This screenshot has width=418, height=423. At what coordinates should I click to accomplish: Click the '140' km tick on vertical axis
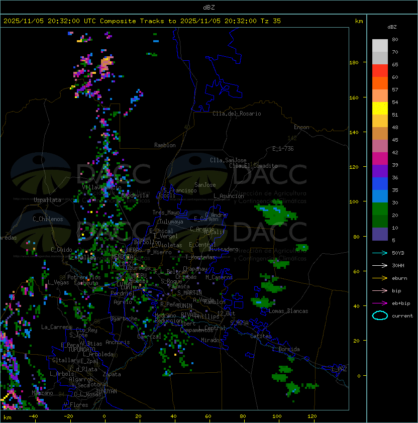coord(354,133)
